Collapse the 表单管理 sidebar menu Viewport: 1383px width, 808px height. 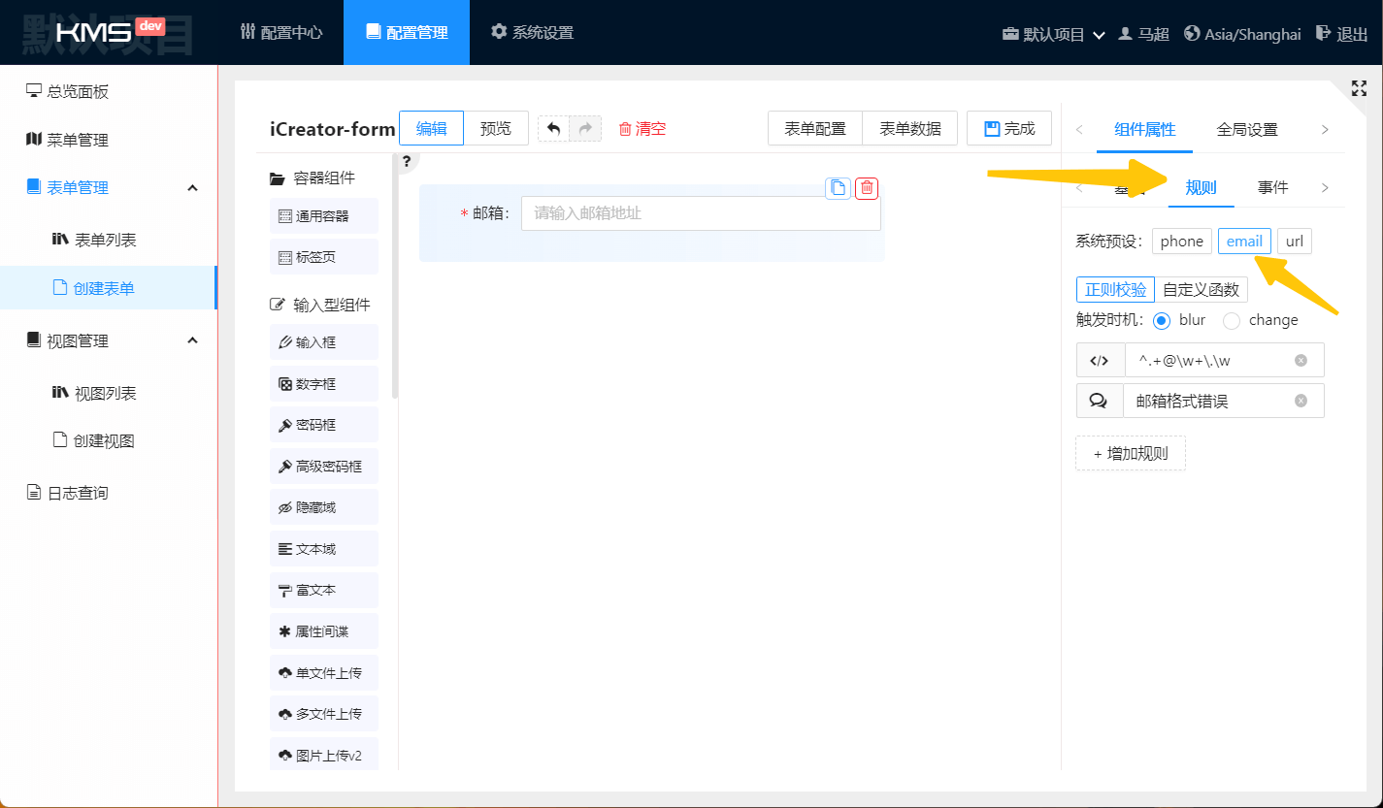192,187
